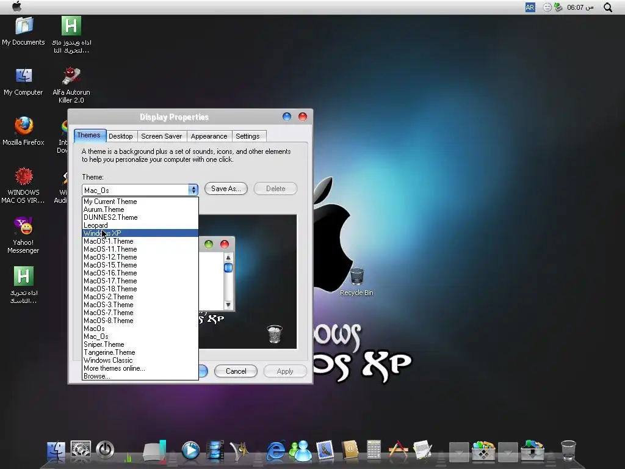Screen dimensions: 625x469
Task: Select MacOS-8.Theme from the list
Action: point(140,321)
